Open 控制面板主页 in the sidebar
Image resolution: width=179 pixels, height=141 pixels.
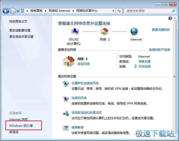[x=18, y=21]
